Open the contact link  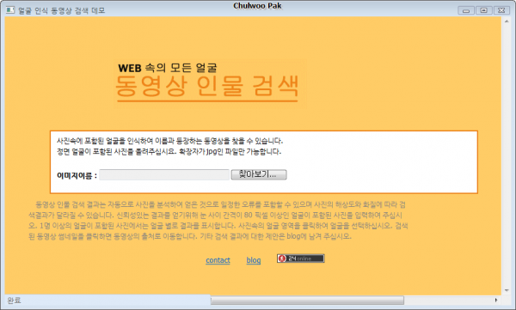point(218,260)
